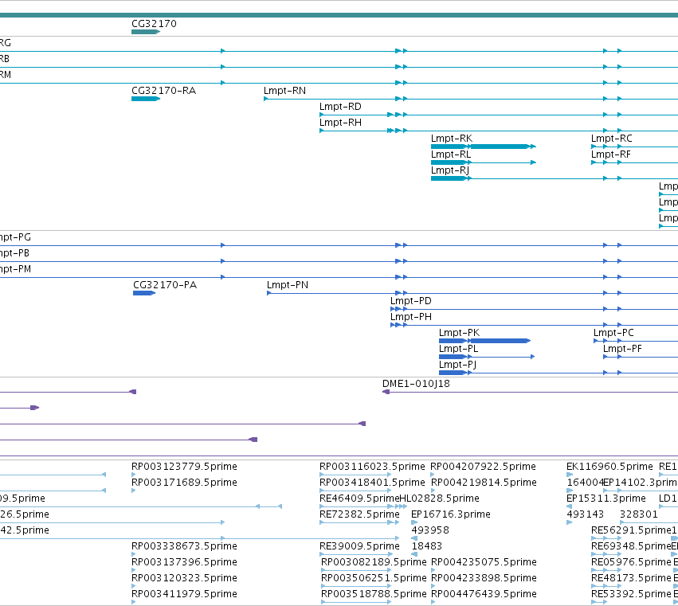Viewport: 678px width, 606px height.
Task: Click the RP004235075.5prime EST label
Action: [484, 563]
